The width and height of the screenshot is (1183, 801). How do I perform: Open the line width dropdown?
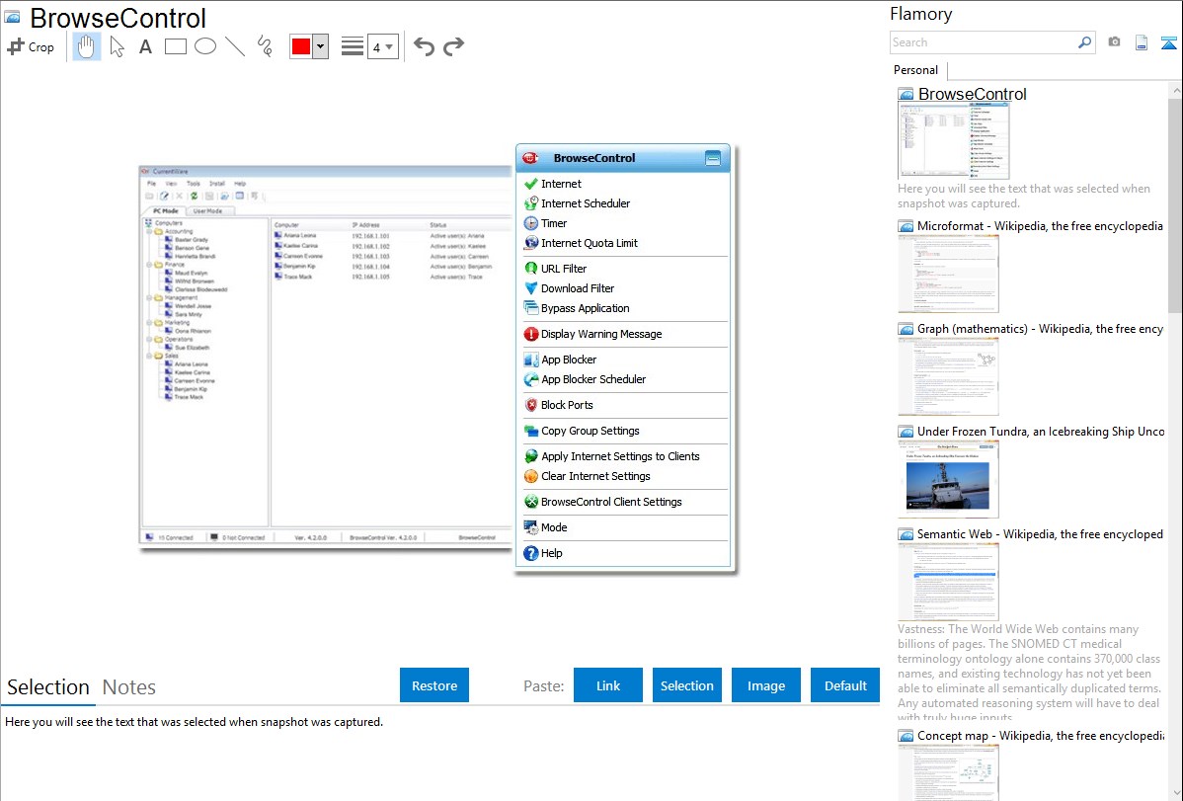382,46
